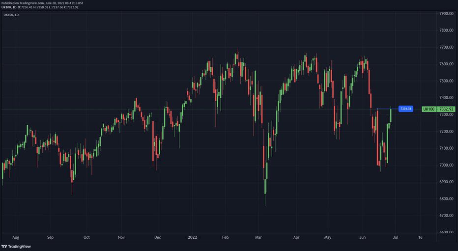The height and width of the screenshot is (251, 458).
Task: Click the Nov label on time axis
Action: point(121,238)
